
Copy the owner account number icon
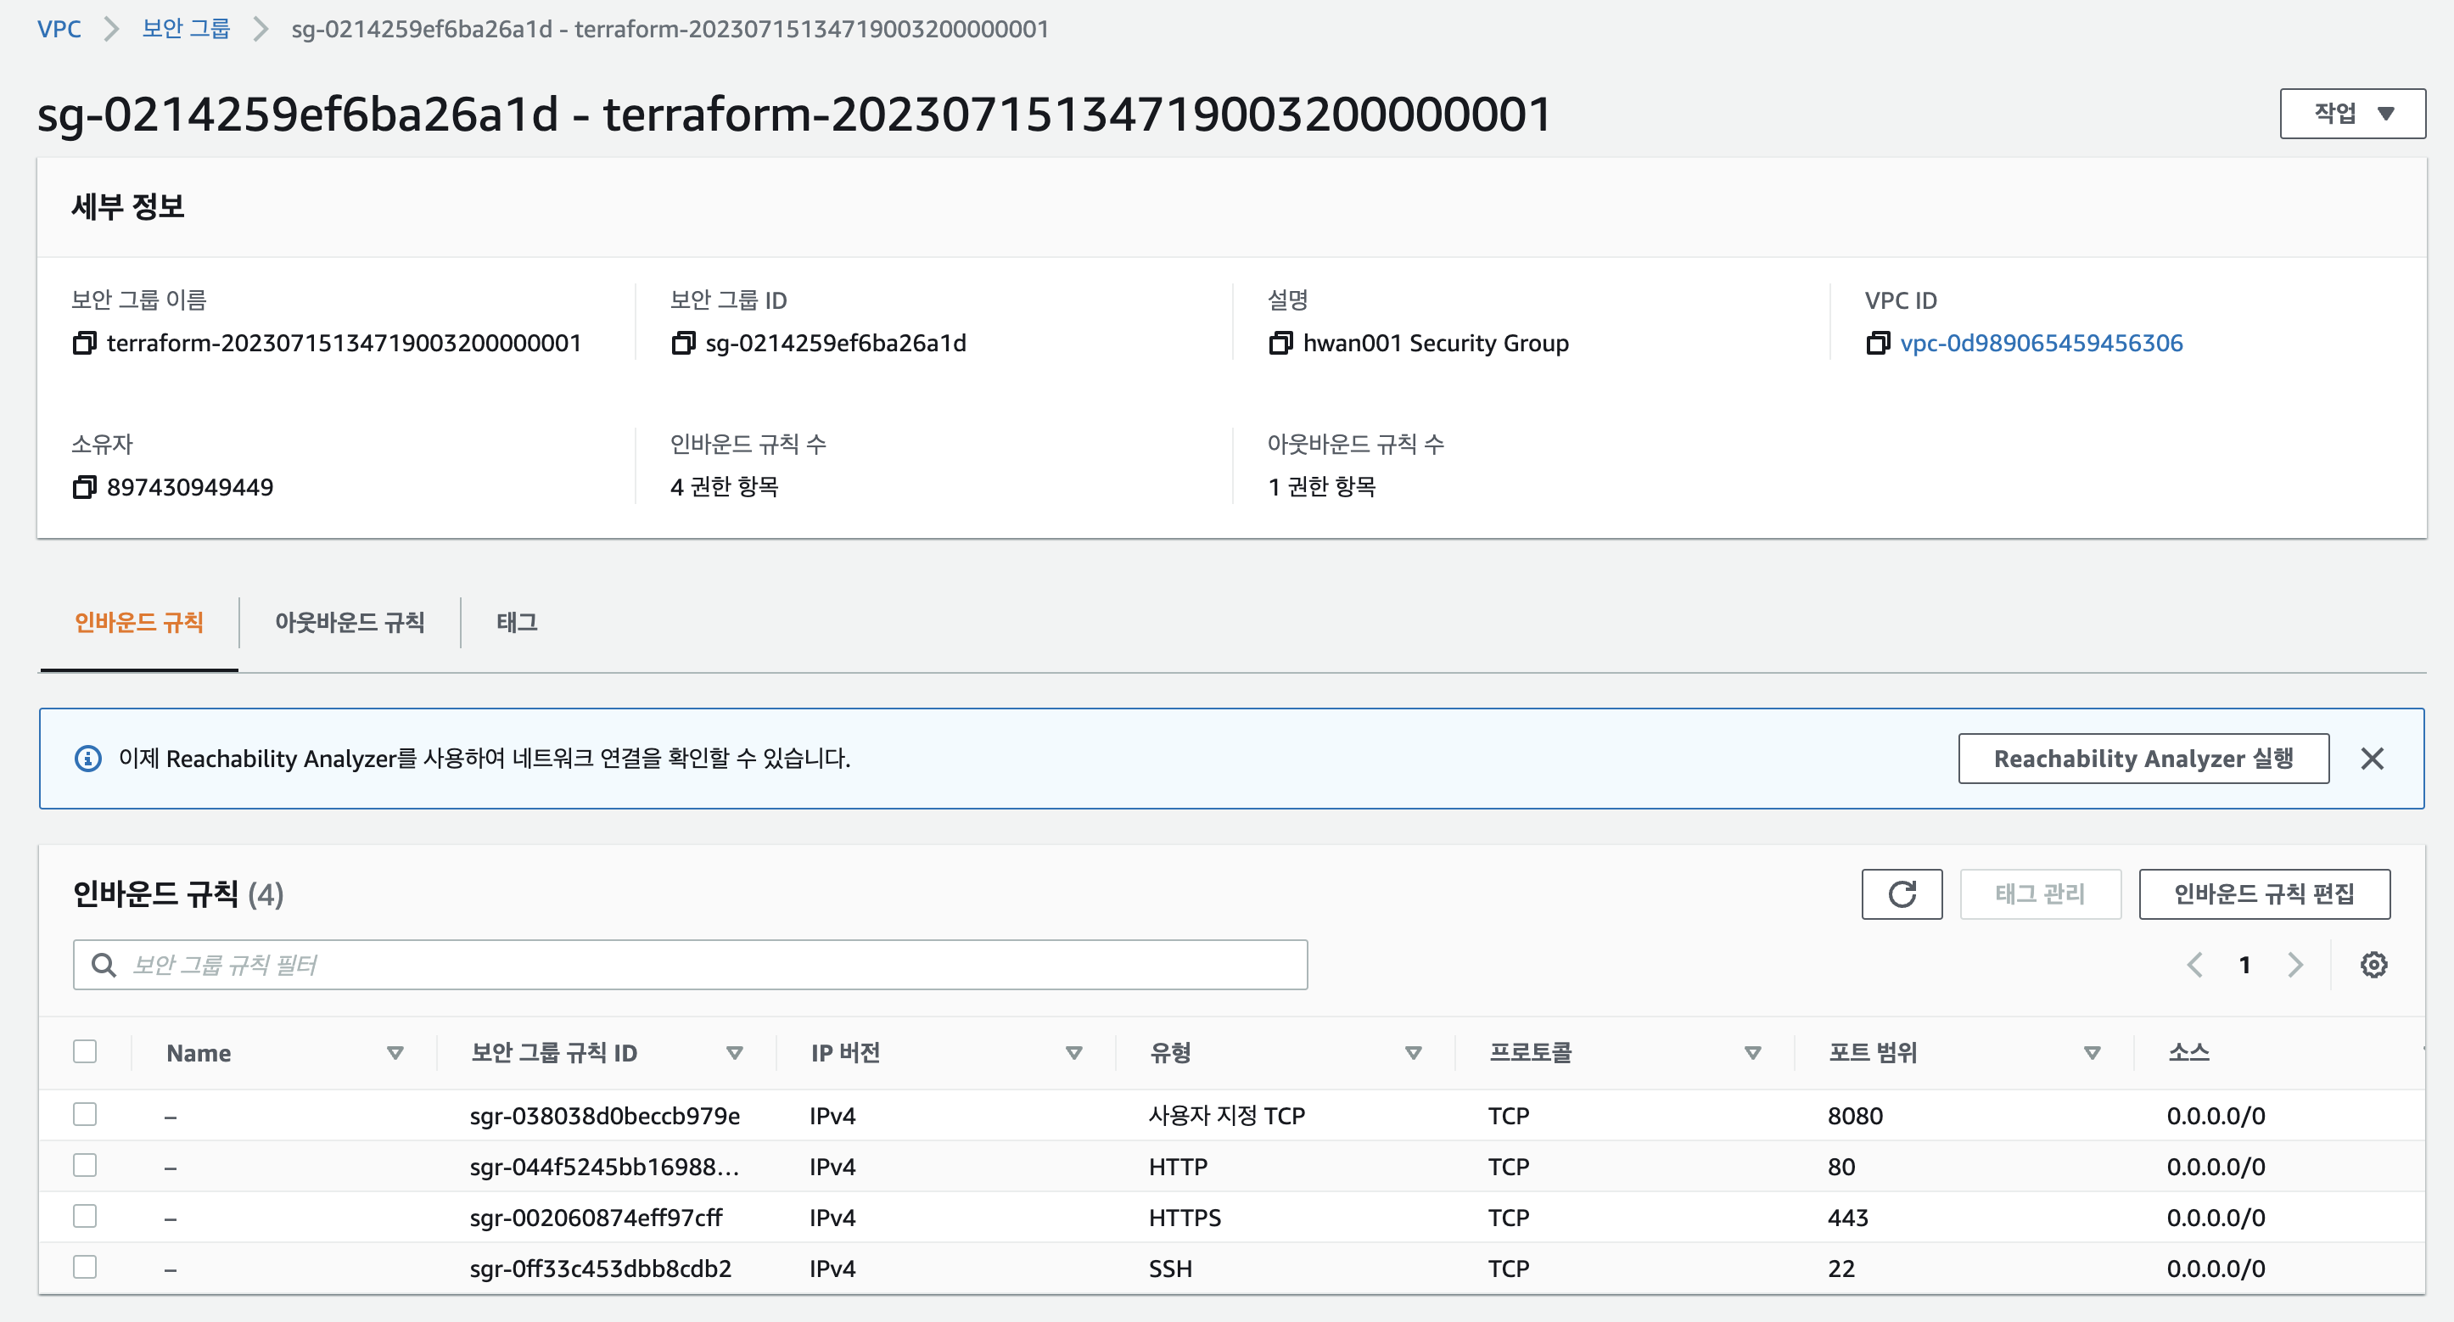[x=85, y=487]
